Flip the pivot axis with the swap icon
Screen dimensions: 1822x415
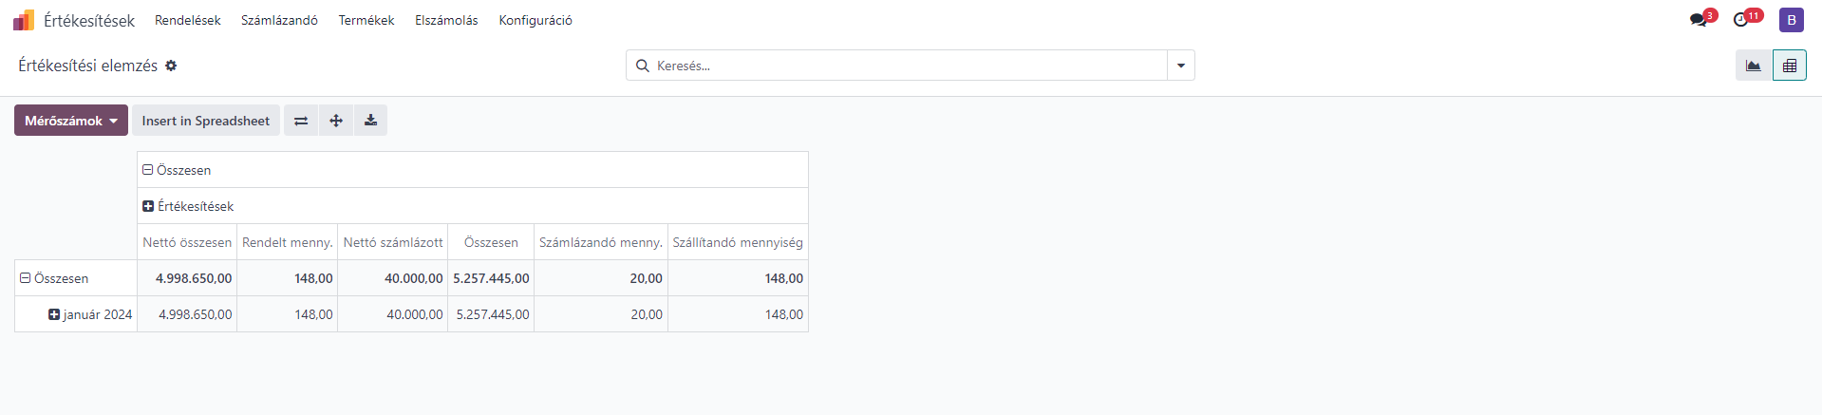pos(301,121)
